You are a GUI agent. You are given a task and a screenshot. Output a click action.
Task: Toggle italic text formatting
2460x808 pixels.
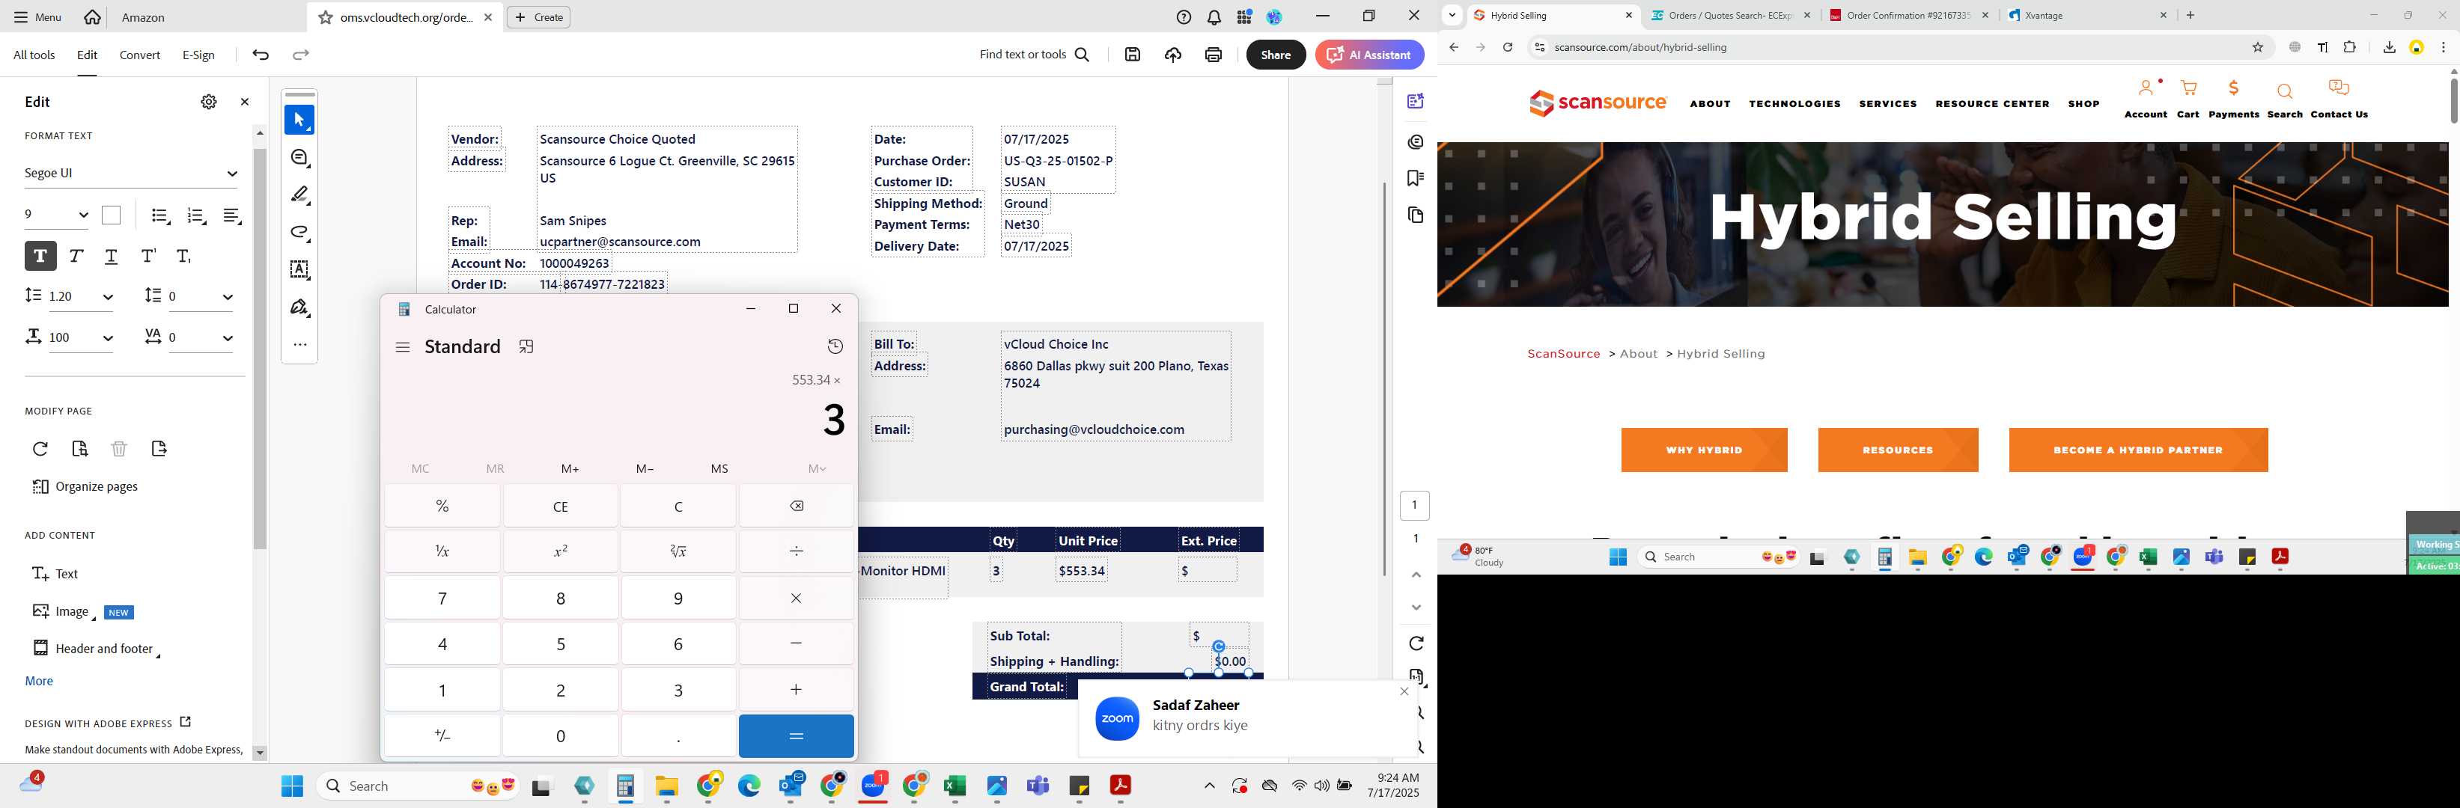(x=76, y=256)
